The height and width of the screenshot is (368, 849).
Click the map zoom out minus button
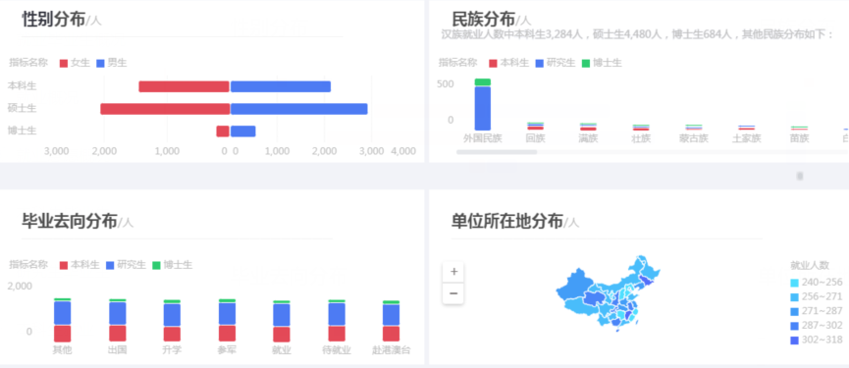(453, 293)
